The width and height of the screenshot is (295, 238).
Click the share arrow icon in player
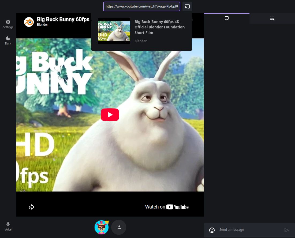coord(31,207)
